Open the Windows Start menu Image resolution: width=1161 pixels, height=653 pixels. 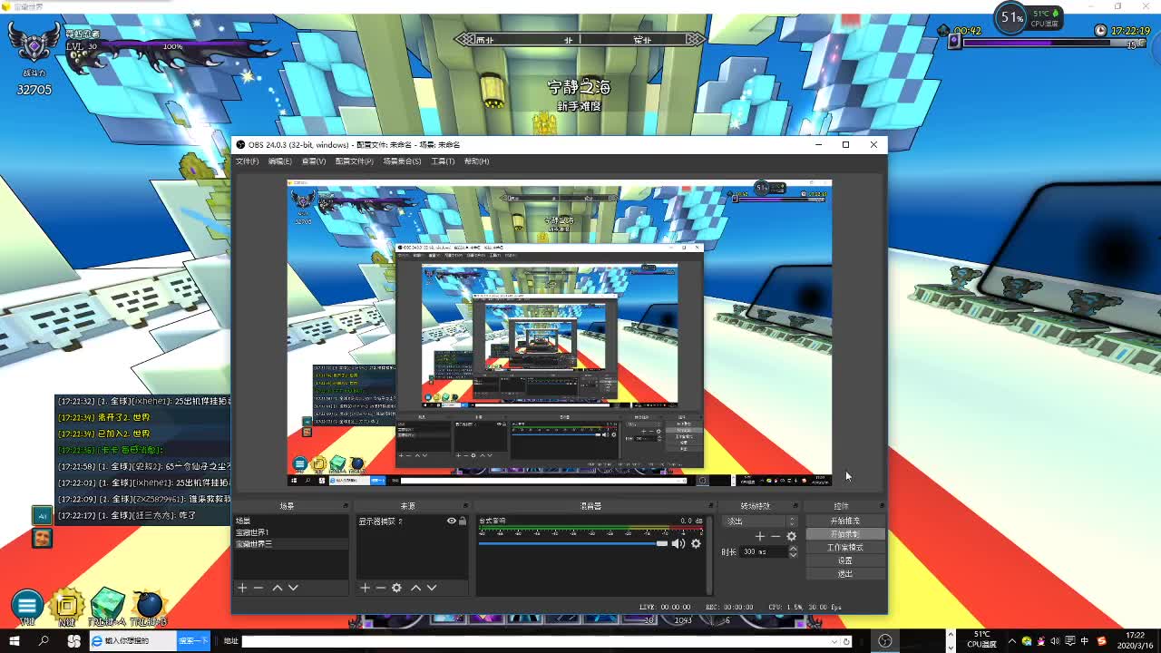15,641
